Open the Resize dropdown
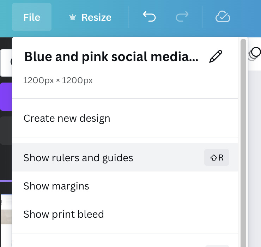Screen dimensions: 261x247 click(x=90, y=17)
